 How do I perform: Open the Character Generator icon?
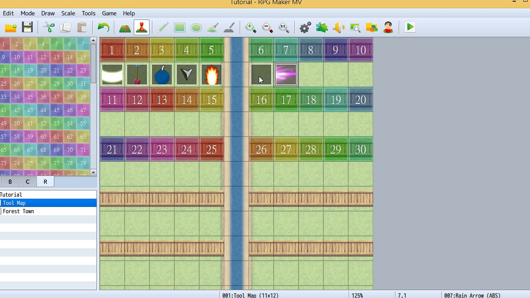[x=388, y=28]
